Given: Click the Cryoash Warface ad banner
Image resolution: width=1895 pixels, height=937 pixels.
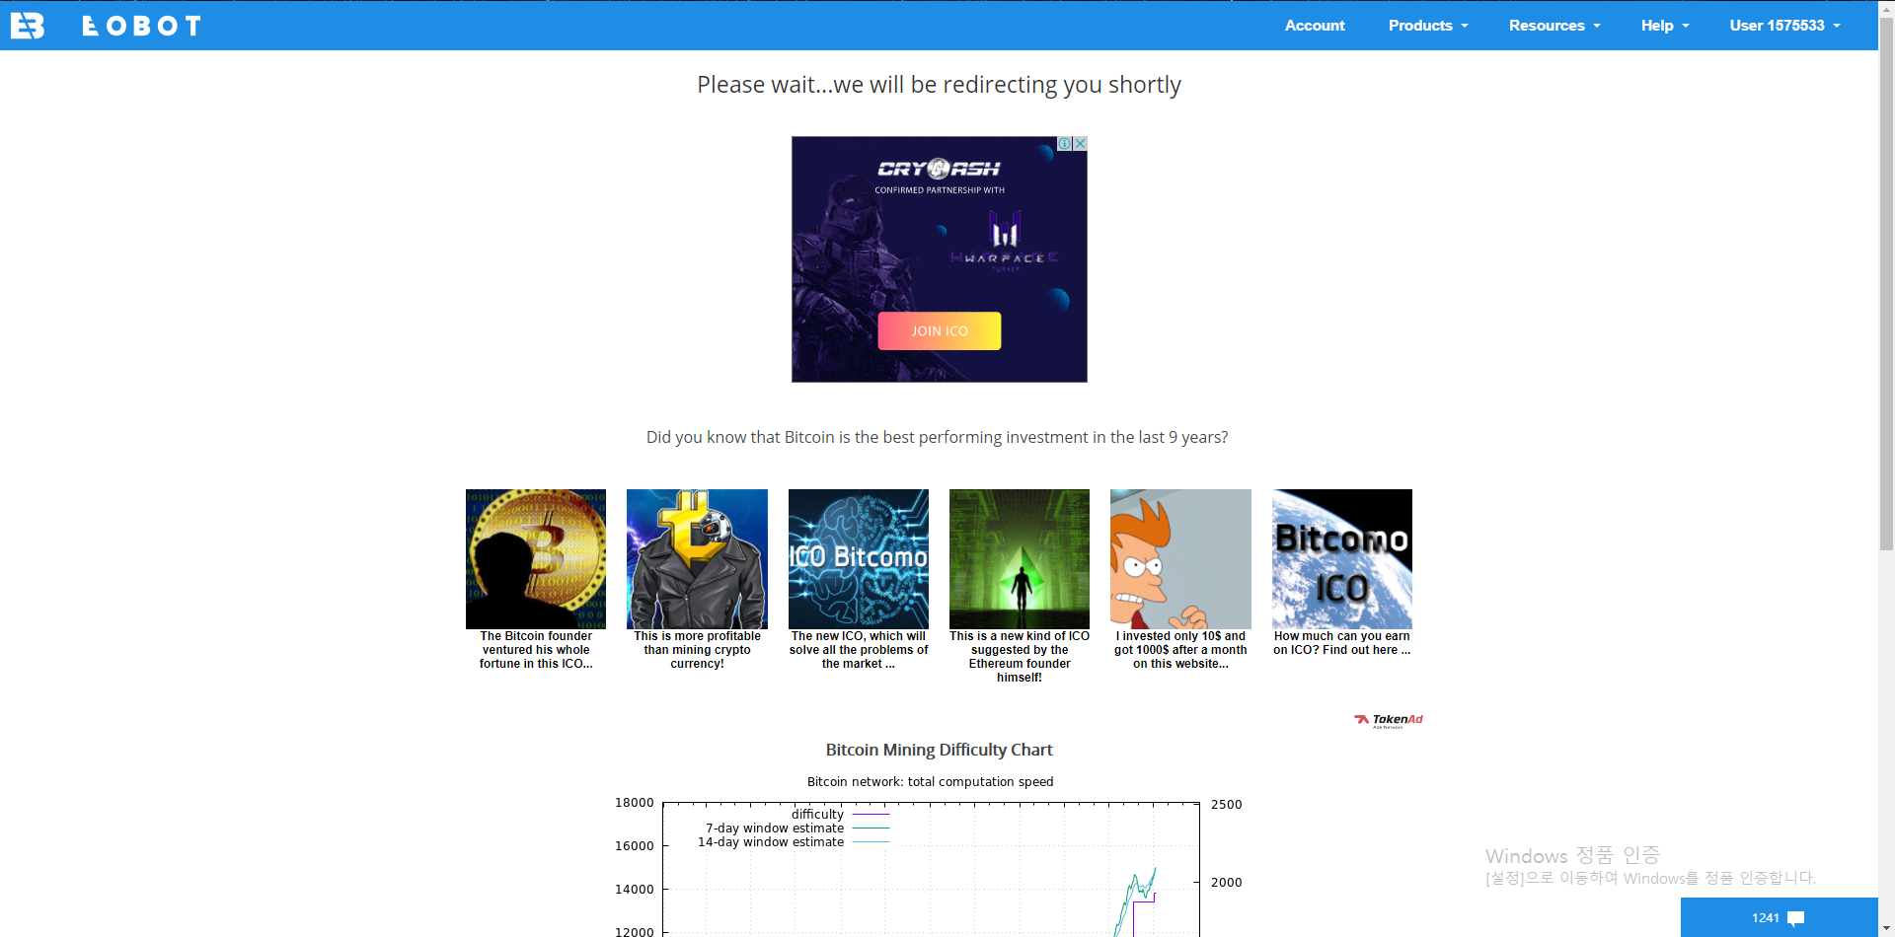Looking at the screenshot, I should (940, 259).
